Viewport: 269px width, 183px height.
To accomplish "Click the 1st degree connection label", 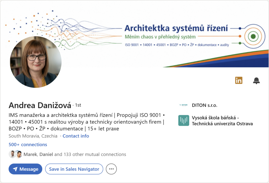I will 78,105.
